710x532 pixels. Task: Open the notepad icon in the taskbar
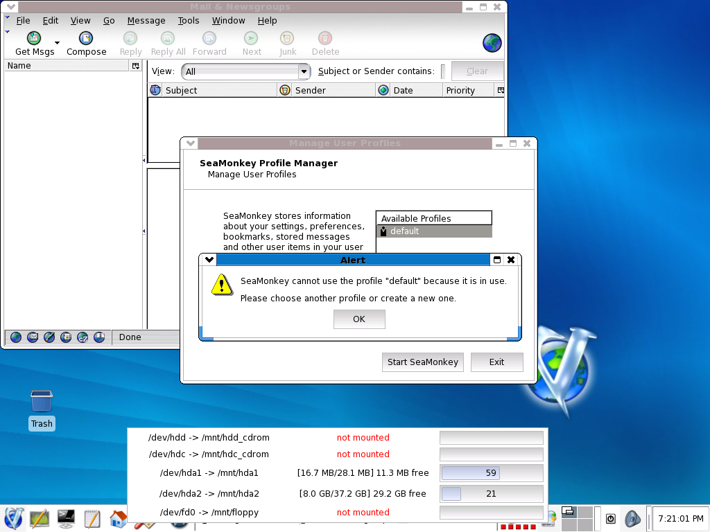point(92,518)
